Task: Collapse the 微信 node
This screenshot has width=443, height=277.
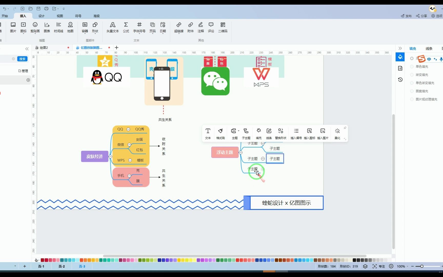Action: coord(129,145)
